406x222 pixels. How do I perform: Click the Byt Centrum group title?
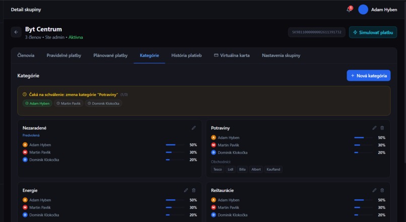coord(43,29)
